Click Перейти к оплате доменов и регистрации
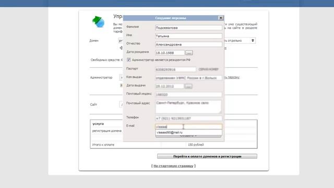The height and width of the screenshot is (188, 334). 207,156
